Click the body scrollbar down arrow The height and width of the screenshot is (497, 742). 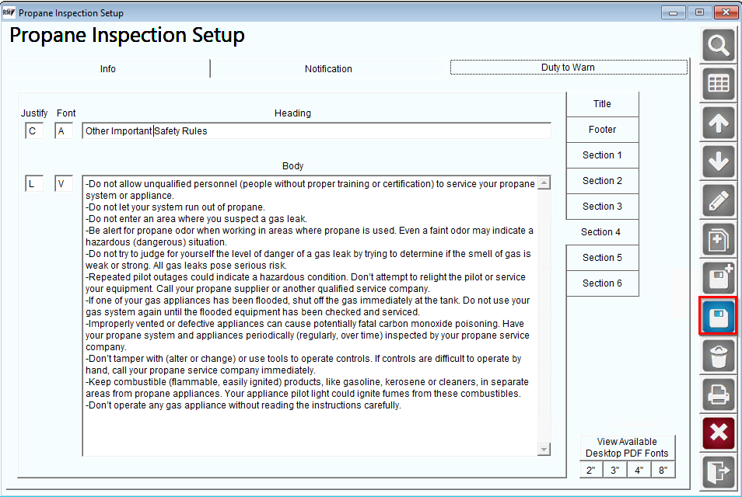(x=544, y=449)
